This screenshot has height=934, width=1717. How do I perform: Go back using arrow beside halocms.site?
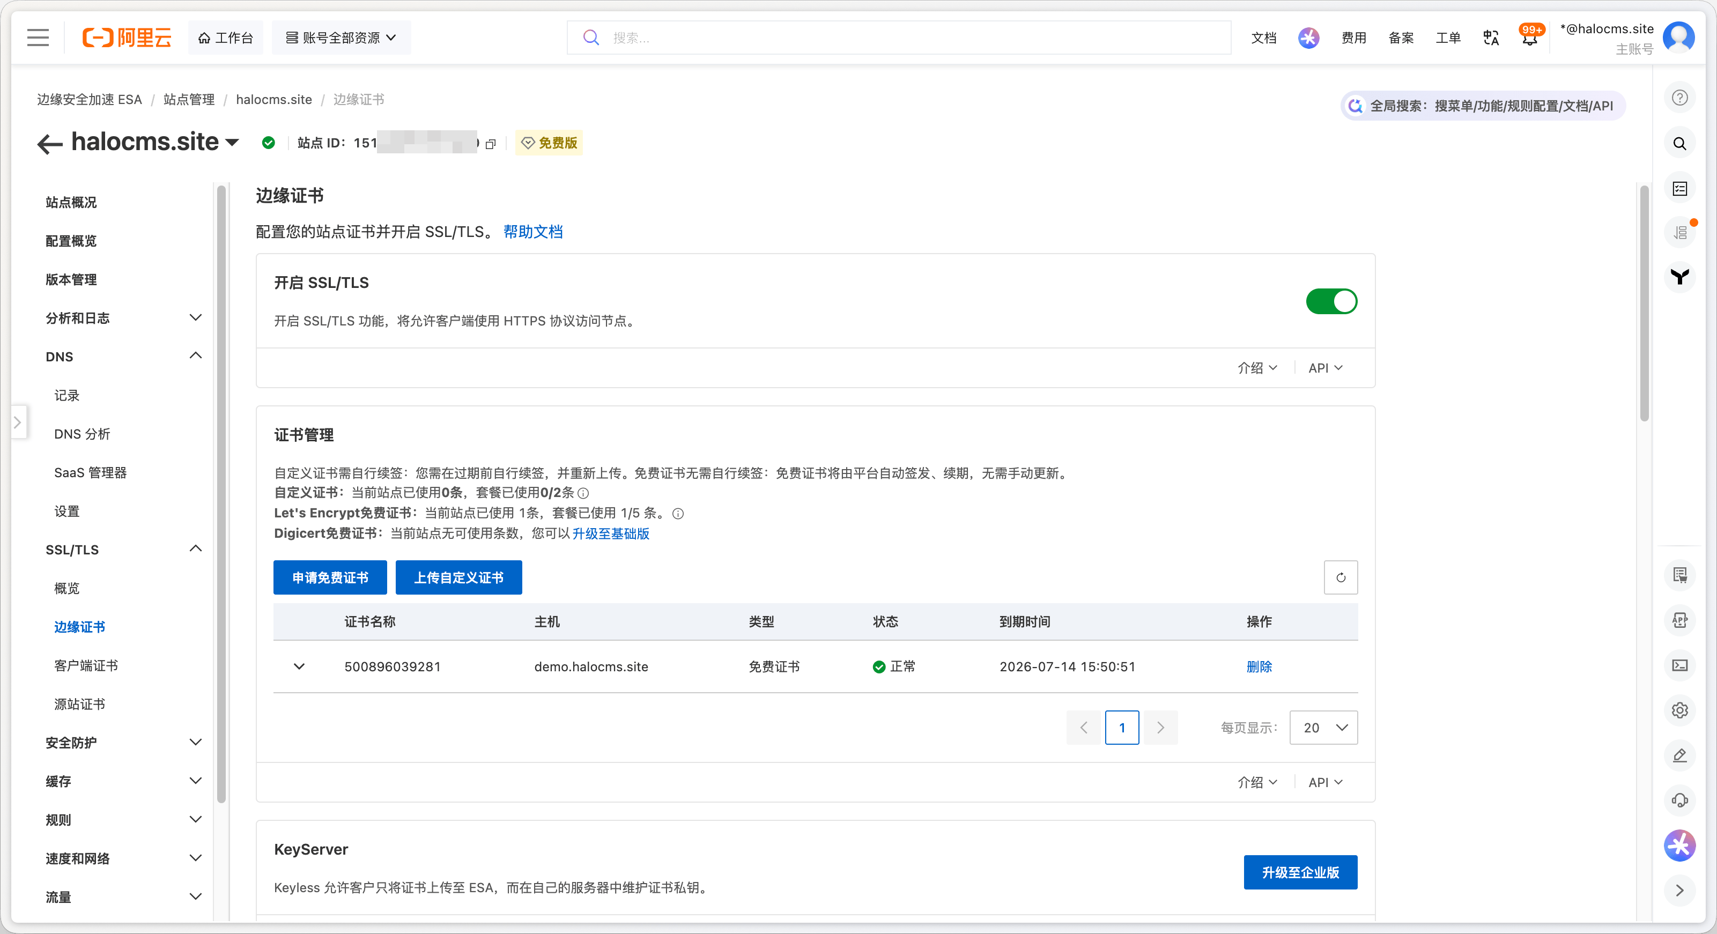click(49, 143)
